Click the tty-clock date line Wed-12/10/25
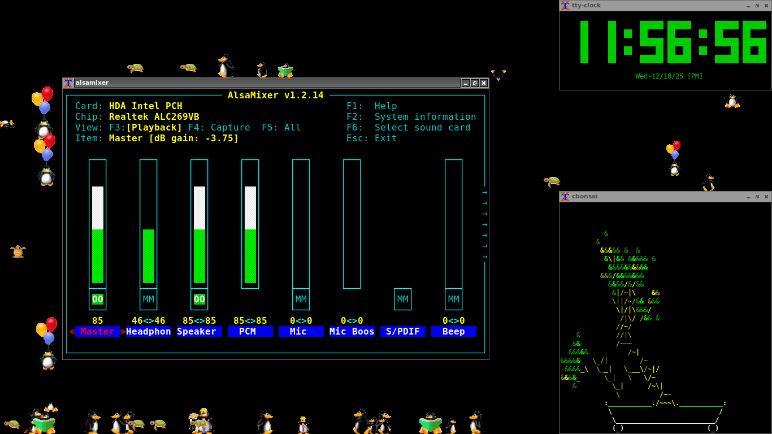 [x=669, y=76]
